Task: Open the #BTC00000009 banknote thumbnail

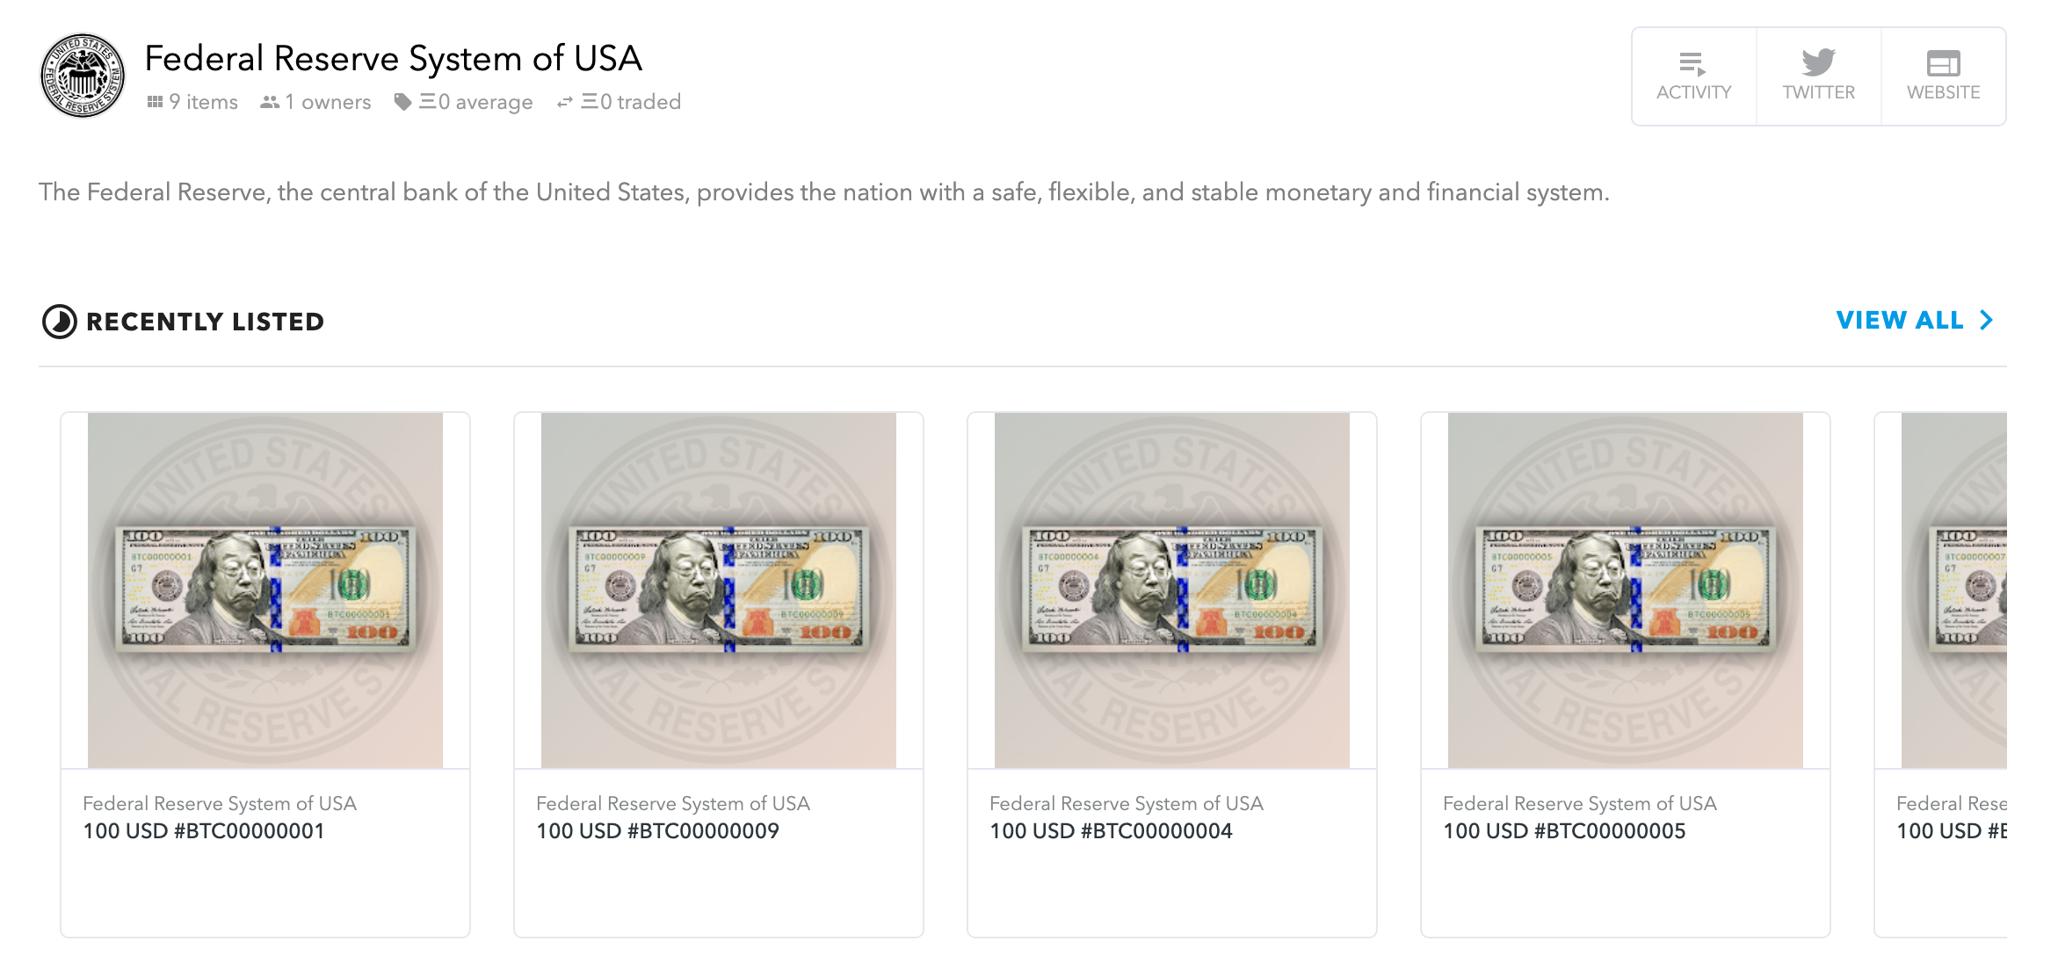Action: click(x=719, y=590)
